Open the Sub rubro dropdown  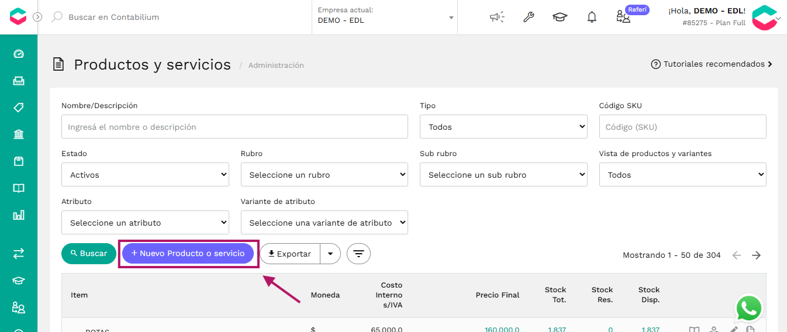coord(503,175)
